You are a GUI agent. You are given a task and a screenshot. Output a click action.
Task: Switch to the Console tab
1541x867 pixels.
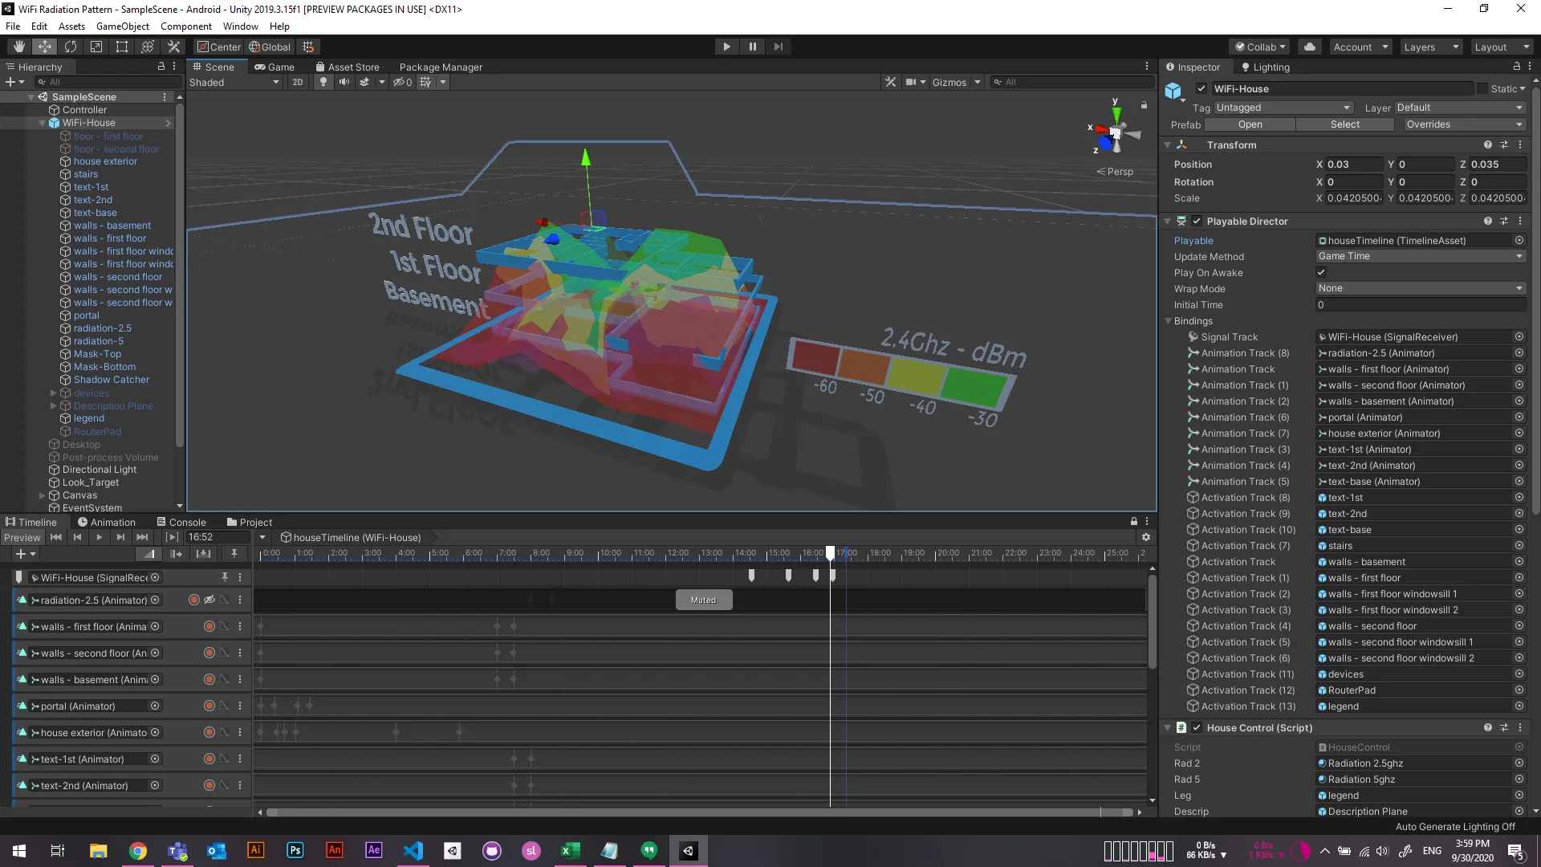(181, 522)
